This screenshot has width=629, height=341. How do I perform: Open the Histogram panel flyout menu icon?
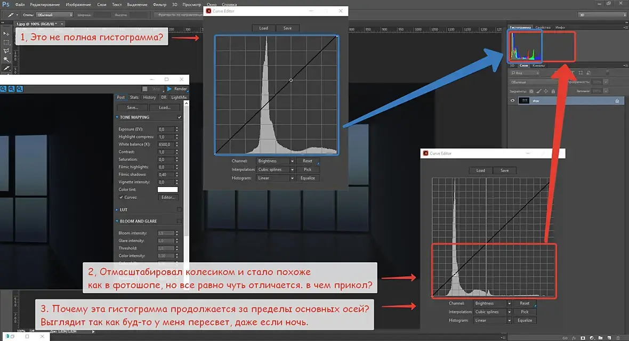click(625, 27)
